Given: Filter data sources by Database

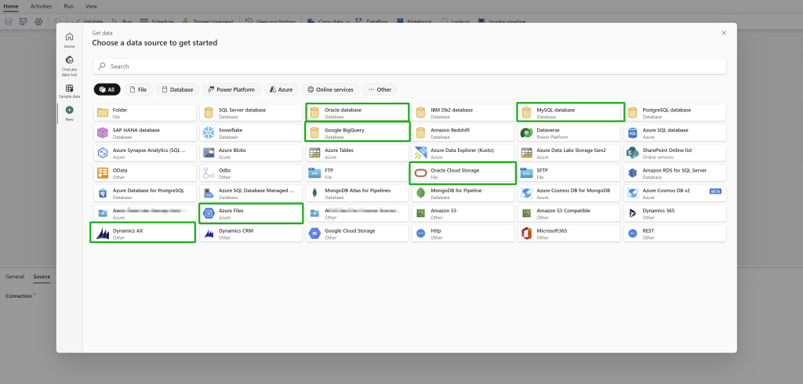Looking at the screenshot, I should coord(178,89).
